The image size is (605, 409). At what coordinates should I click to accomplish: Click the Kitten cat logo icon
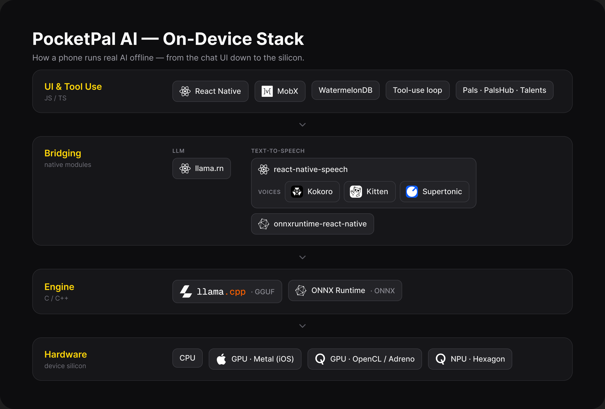pyautogui.click(x=356, y=192)
